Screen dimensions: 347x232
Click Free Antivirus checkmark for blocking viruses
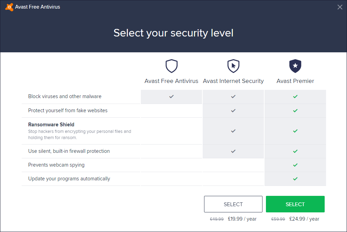click(171, 97)
